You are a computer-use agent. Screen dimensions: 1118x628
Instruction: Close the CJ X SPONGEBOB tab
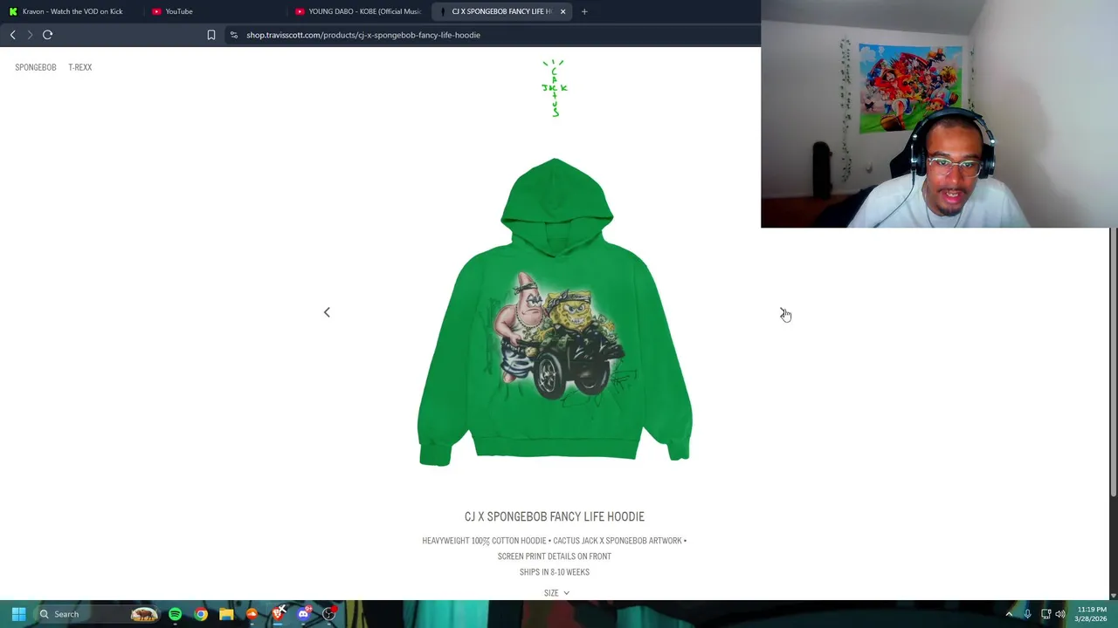562,11
